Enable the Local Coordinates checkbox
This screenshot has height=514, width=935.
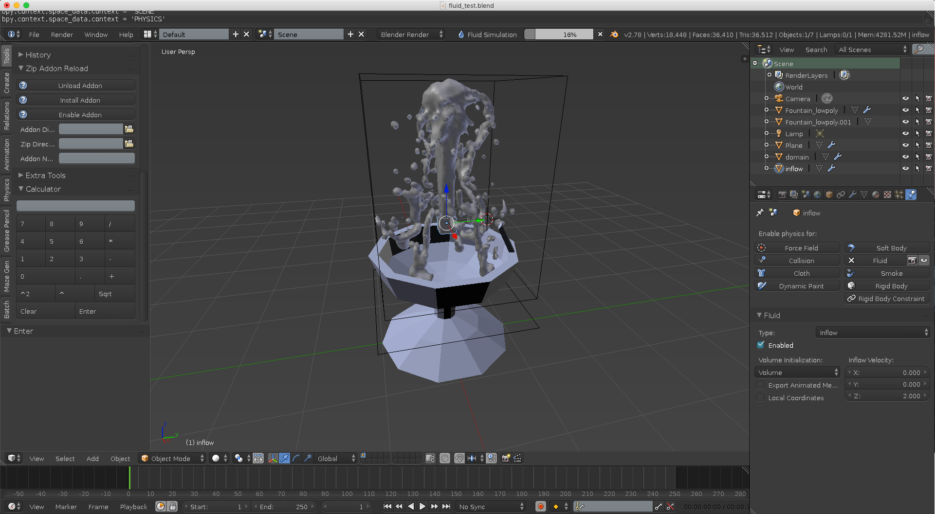(761, 397)
